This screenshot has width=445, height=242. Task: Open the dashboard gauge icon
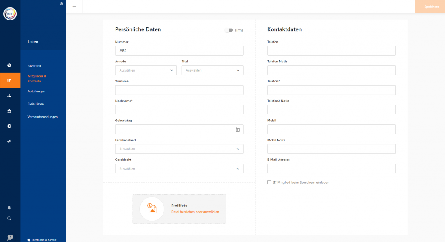click(10, 65)
